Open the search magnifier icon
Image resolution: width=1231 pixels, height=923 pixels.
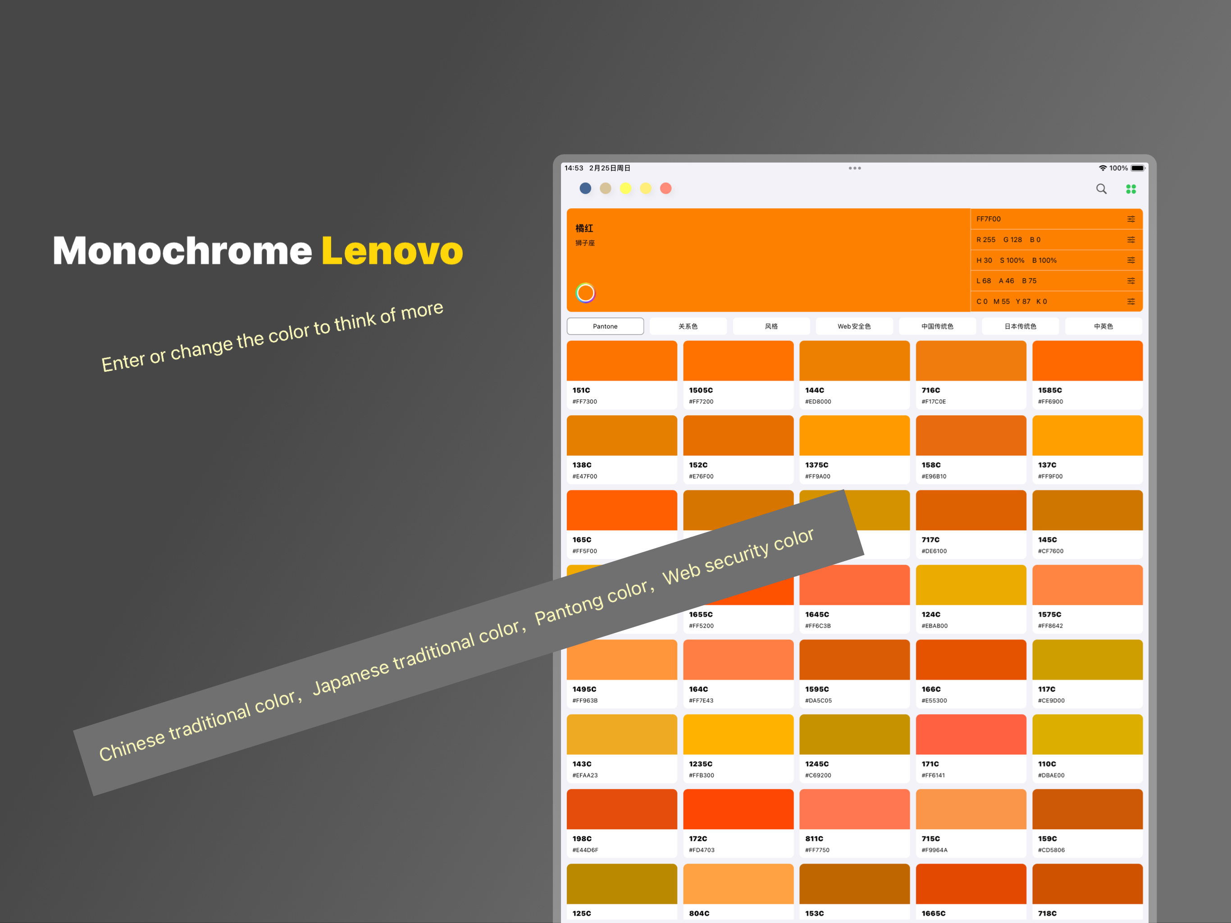[x=1101, y=189]
